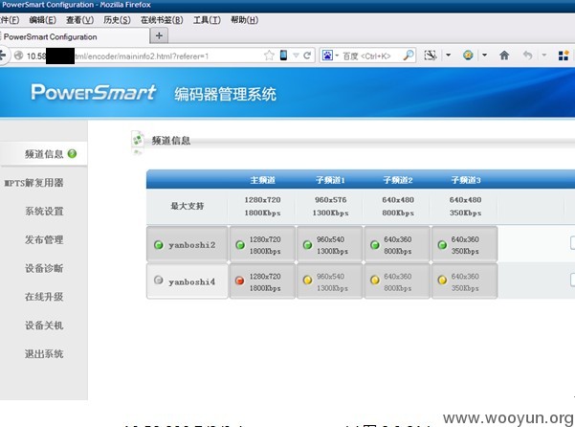This screenshot has height=427, width=575.
Task: Open the 历史(S) menu
Action: click(x=117, y=20)
